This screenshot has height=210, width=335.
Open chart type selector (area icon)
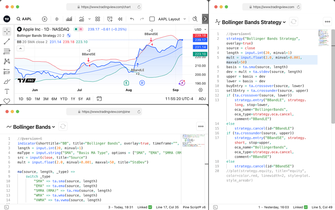pos(69,19)
